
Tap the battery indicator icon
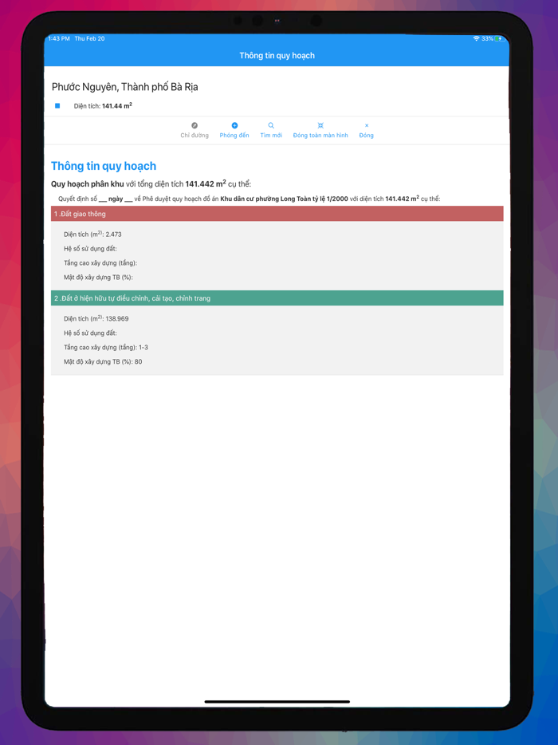[500, 38]
